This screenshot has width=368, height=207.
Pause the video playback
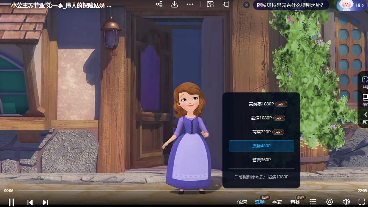12,202
